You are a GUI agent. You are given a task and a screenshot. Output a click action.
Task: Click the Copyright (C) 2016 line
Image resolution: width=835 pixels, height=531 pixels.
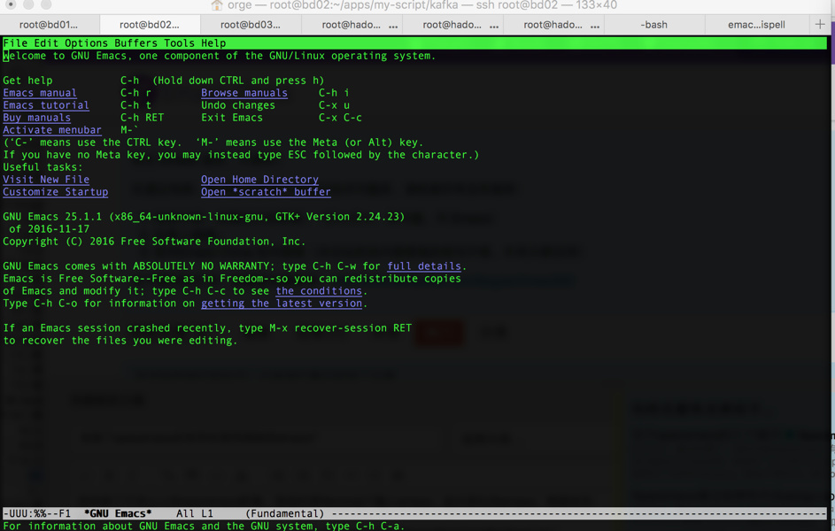[x=154, y=242]
